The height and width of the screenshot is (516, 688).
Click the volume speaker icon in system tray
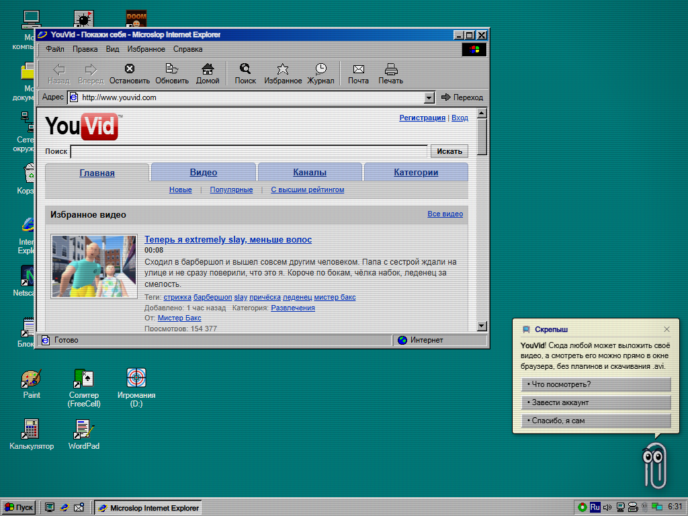coord(607,507)
